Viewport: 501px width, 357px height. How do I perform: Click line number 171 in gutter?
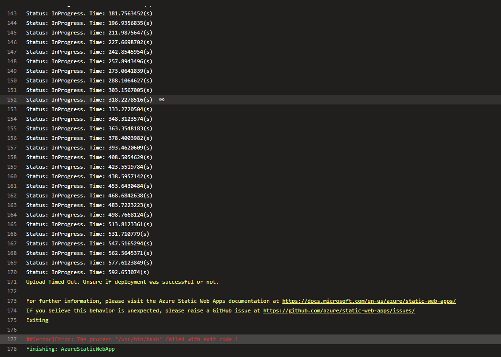[12, 282]
